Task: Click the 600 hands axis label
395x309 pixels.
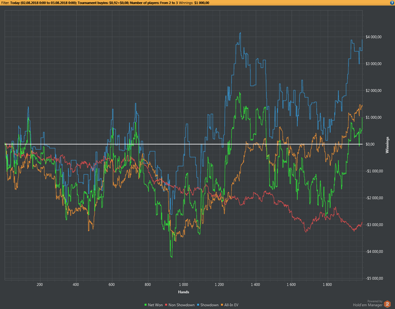Action: click(112, 285)
